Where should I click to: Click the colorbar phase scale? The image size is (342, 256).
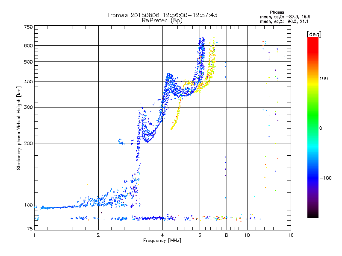(x=313, y=127)
